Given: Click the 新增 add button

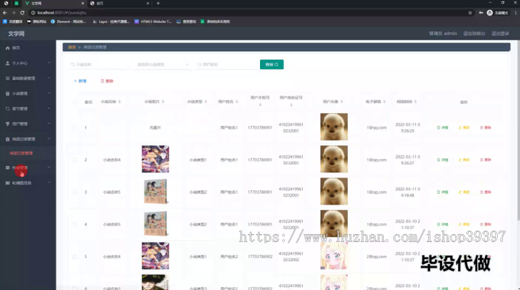Looking at the screenshot, I should (80, 81).
